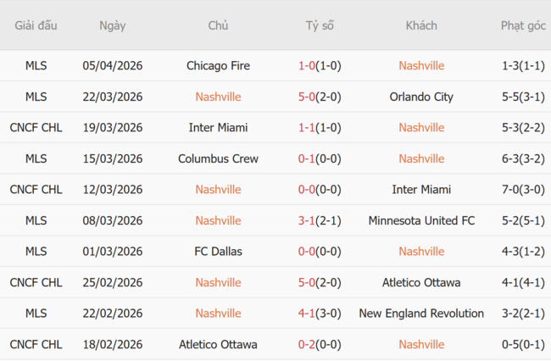The image size is (551, 361).
Task: Click Nashville in the 22/03/2026 row
Action: 218,97
